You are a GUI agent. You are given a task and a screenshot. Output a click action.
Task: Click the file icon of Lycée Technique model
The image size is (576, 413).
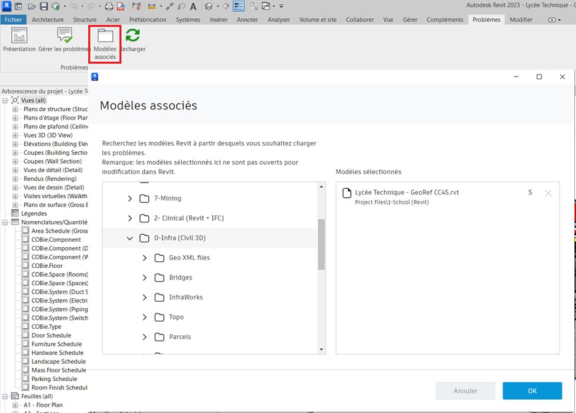click(347, 193)
